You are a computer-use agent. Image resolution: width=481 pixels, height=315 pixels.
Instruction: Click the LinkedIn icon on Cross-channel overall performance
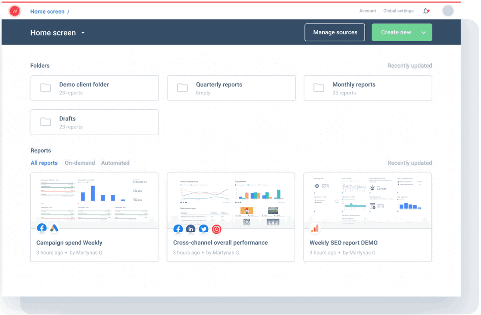click(x=190, y=229)
